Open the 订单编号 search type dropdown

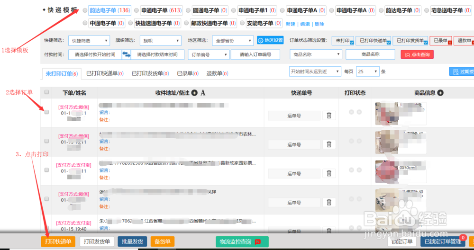pos(208,54)
